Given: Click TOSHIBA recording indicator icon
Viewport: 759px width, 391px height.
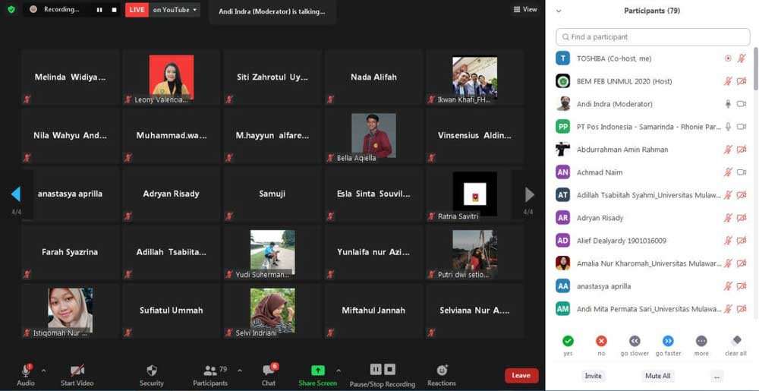Looking at the screenshot, I should [728, 58].
